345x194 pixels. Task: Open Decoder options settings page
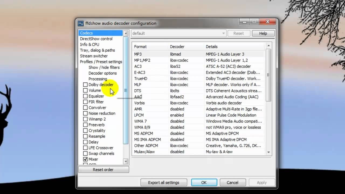[x=103, y=73]
